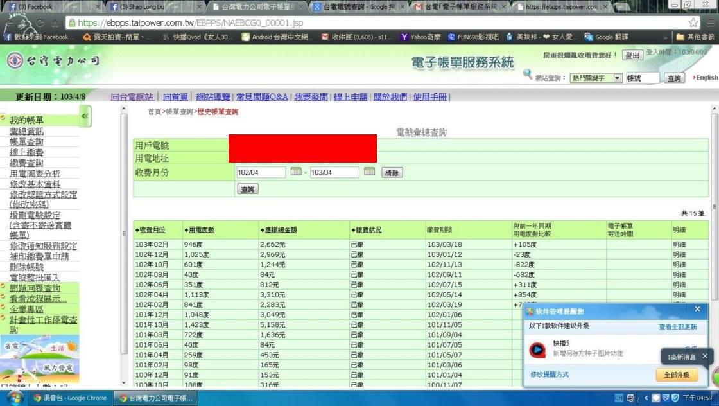Screen dimensions: 719x406
Task: Click the bookmark star in address bar
Action: [693, 22]
